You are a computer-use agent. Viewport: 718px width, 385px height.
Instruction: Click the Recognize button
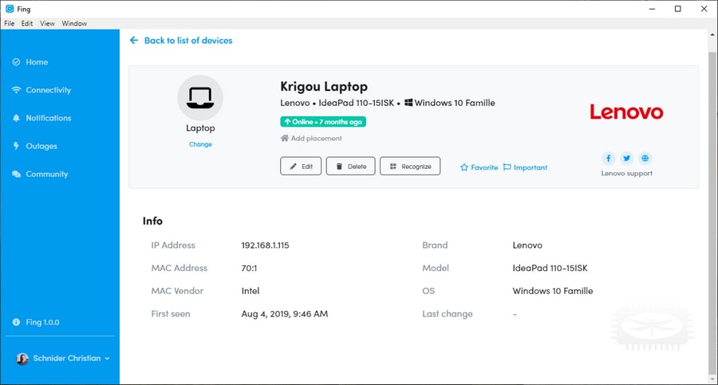click(410, 166)
